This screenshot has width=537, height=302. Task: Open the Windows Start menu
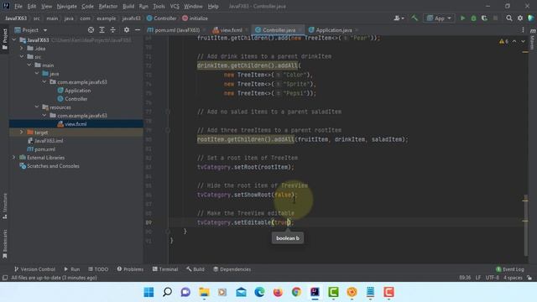coord(149,292)
